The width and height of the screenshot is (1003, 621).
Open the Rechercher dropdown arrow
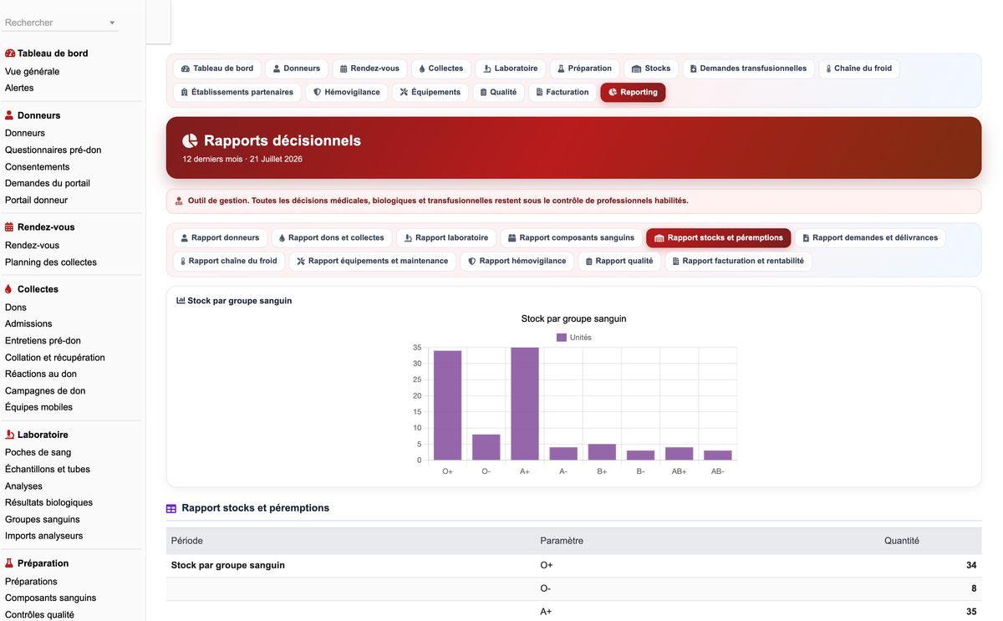click(x=112, y=23)
